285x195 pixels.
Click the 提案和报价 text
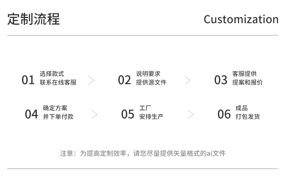click(x=247, y=83)
